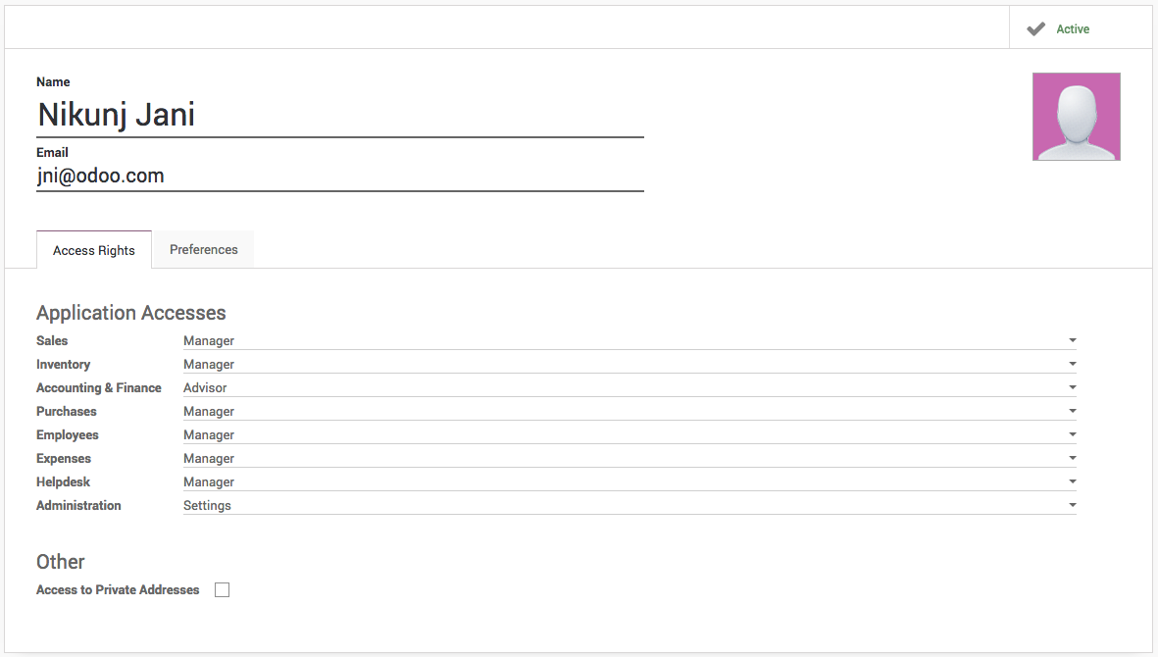Click the Helpdesk dropdown arrow icon
Viewport: 1158px width, 657px height.
1073,482
